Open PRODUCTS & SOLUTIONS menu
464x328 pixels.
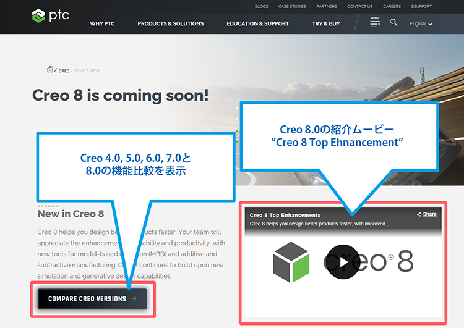[x=171, y=23]
